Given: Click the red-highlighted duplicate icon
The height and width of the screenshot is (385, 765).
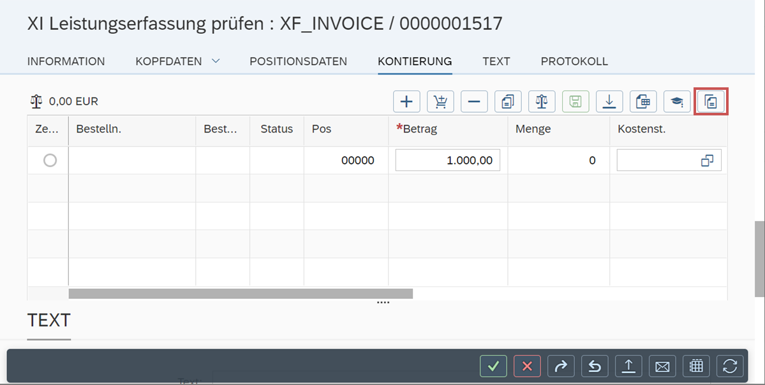Looking at the screenshot, I should click(711, 101).
